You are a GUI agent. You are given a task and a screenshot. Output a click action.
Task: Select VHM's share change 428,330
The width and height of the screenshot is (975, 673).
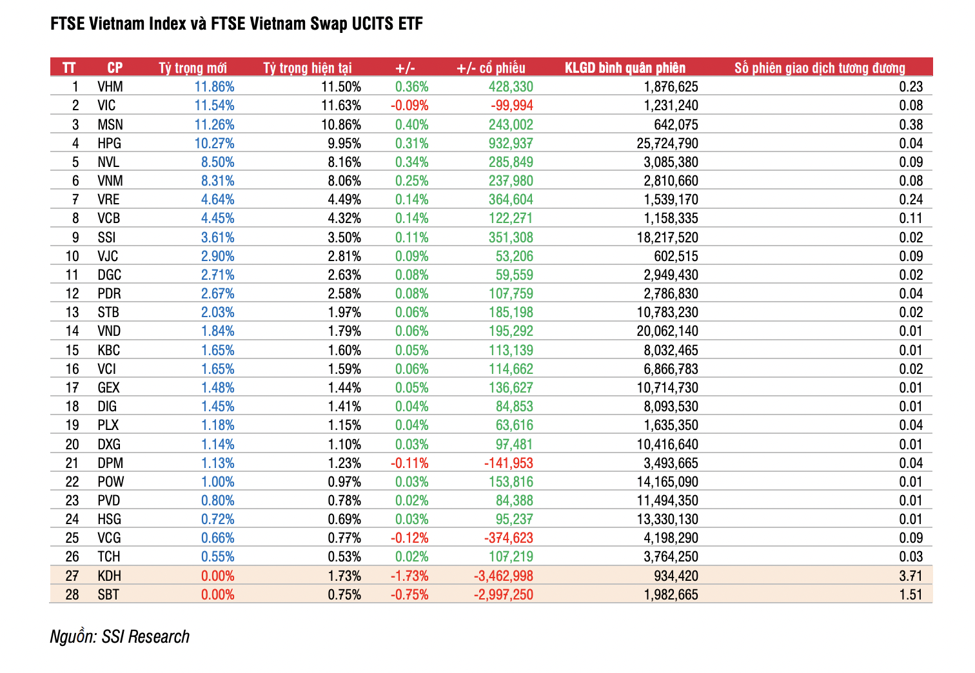pos(511,86)
